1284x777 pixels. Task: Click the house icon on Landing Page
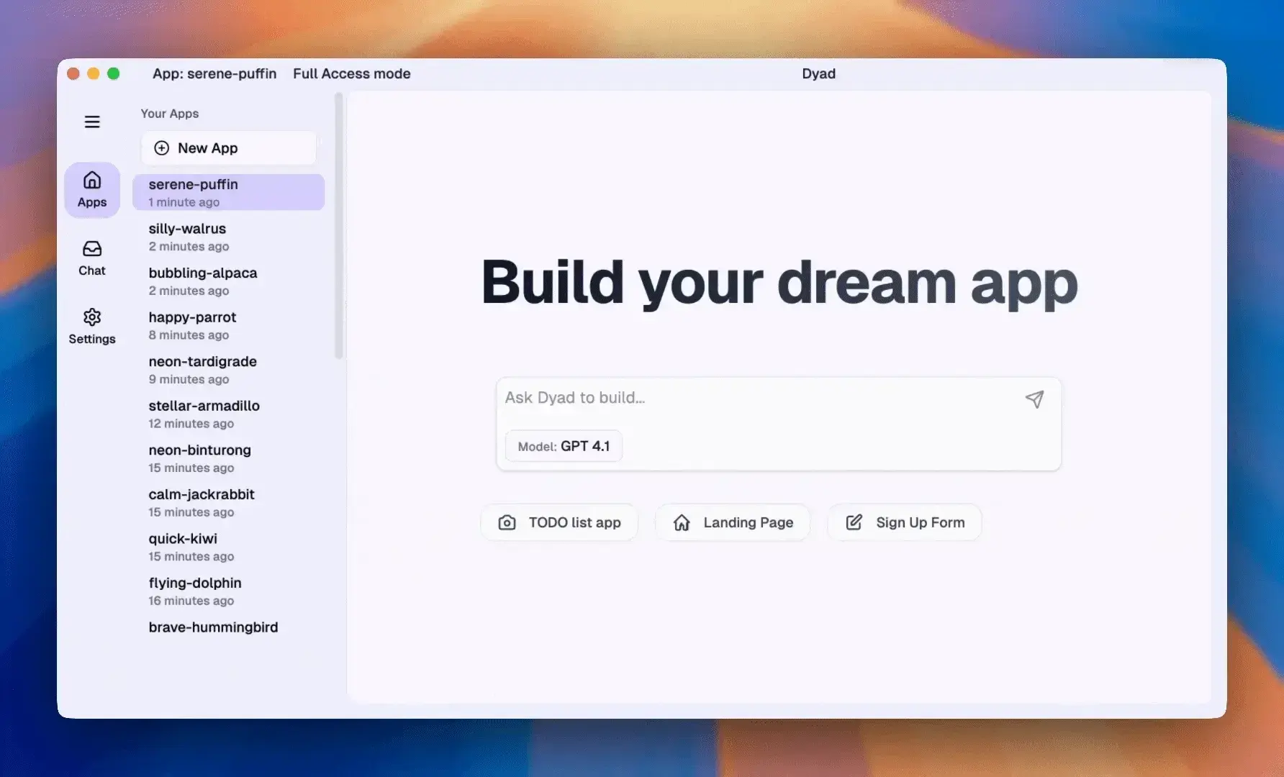click(682, 522)
